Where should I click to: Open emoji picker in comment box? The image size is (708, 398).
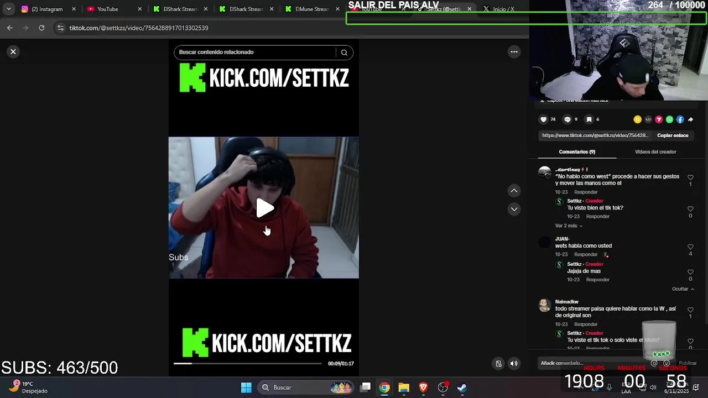[x=666, y=363]
